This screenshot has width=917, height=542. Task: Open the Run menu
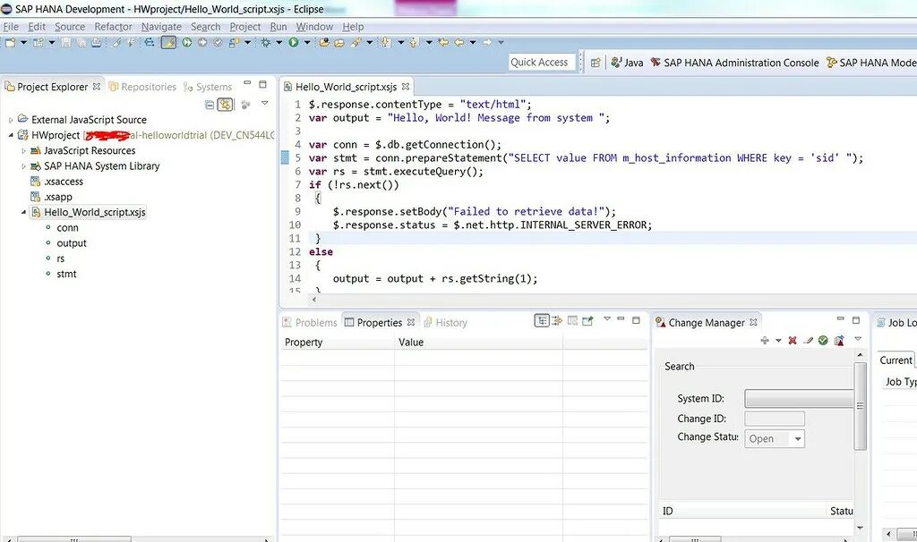pos(279,27)
